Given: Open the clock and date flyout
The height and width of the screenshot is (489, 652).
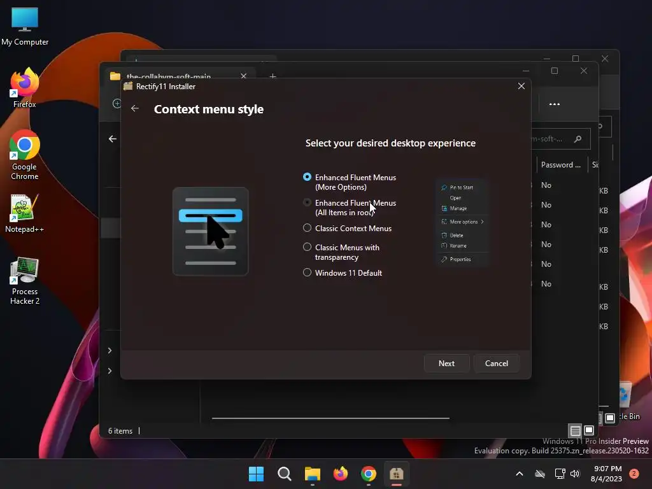Looking at the screenshot, I should (606, 474).
